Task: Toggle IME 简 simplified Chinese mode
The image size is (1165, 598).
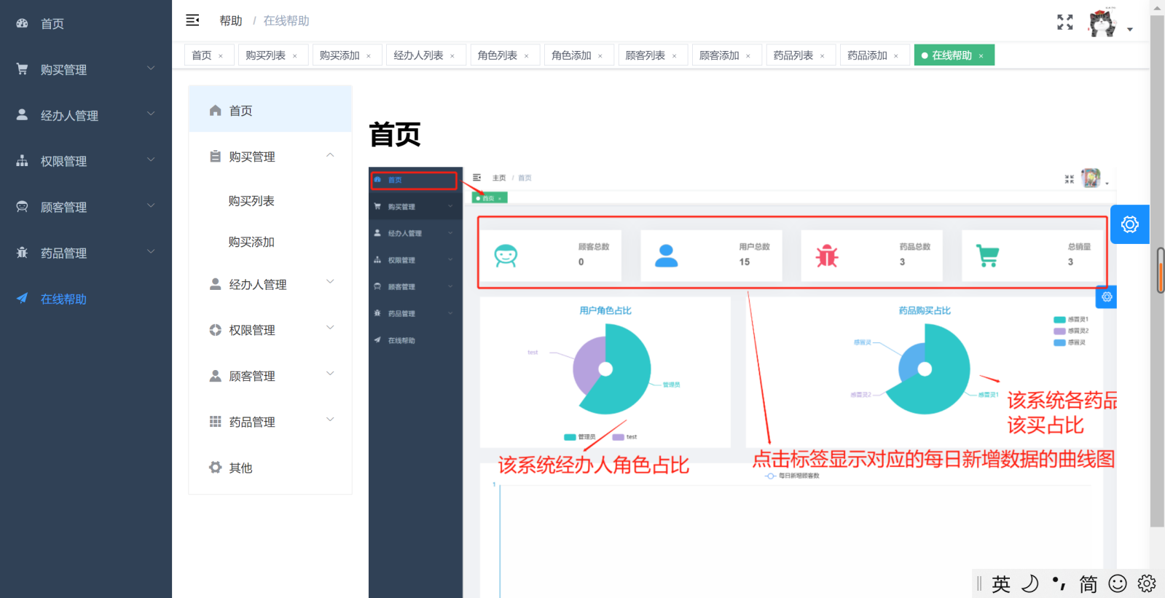Action: pyautogui.click(x=1088, y=584)
